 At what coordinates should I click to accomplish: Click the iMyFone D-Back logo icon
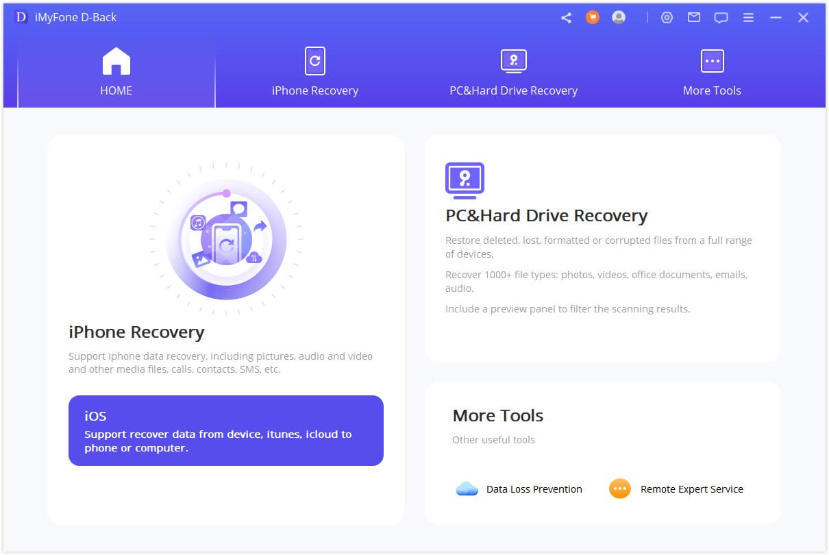click(21, 17)
